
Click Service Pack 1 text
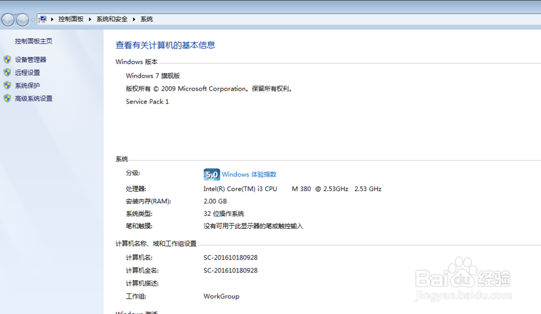(x=147, y=101)
